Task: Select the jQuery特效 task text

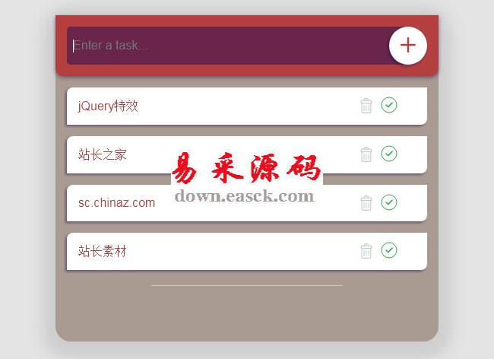Action: 108,106
